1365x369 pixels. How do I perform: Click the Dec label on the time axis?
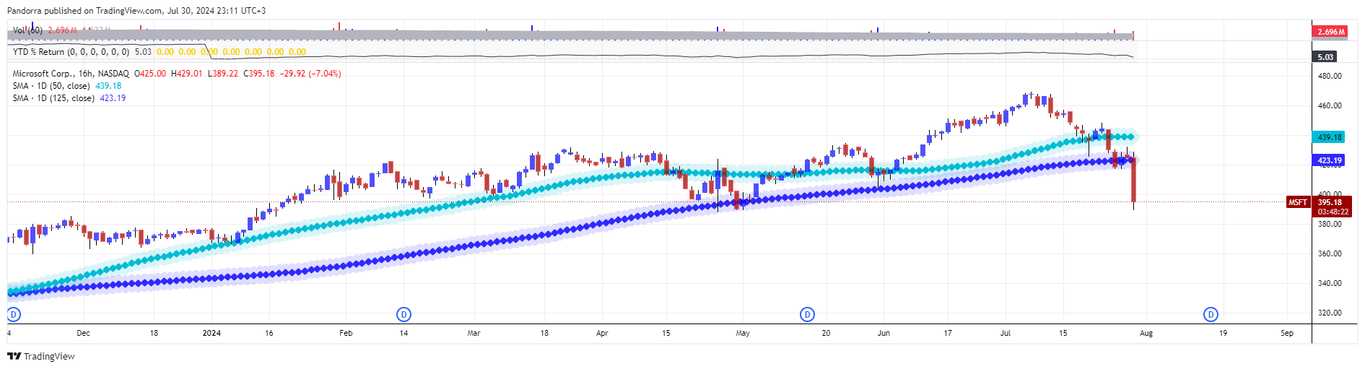(x=83, y=333)
